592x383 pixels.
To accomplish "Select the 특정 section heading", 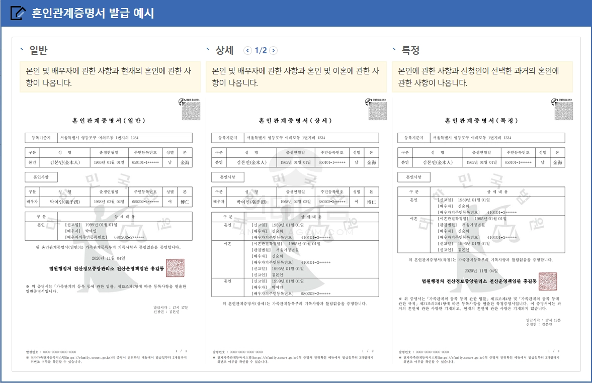I will click(411, 50).
